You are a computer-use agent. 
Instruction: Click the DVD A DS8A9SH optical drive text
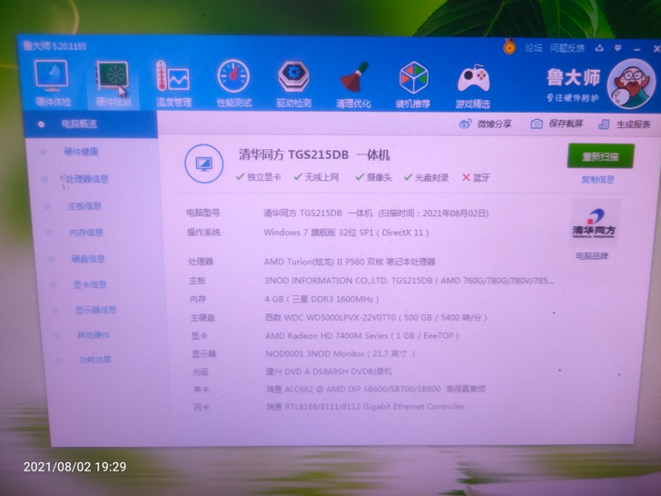329,372
